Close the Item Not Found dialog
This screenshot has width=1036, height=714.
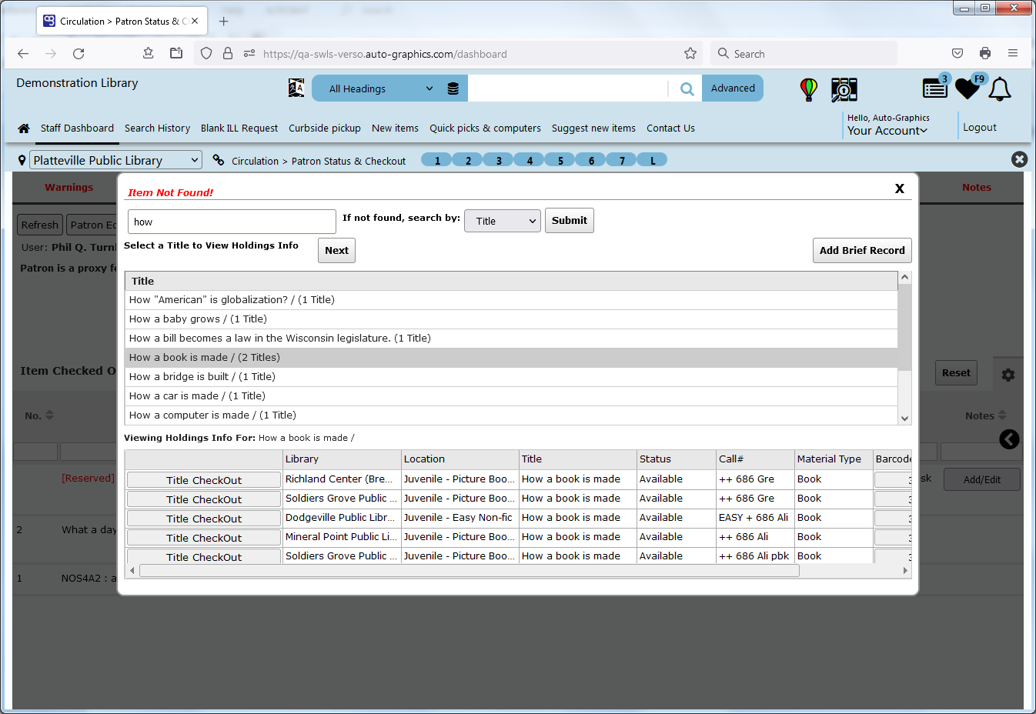pos(899,189)
